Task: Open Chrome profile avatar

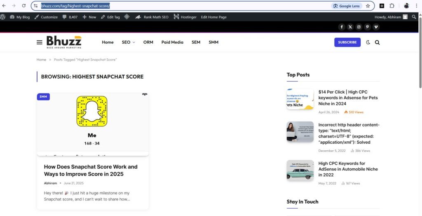Action: pos(406,6)
